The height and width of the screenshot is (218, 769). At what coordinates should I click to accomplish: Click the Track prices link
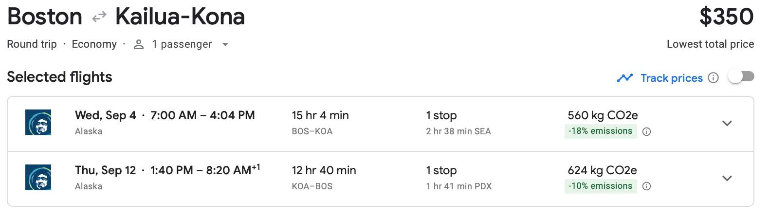[x=671, y=78]
